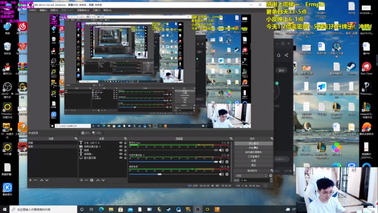Move the selected scene up
The image size is (378, 213).
coord(41,180)
